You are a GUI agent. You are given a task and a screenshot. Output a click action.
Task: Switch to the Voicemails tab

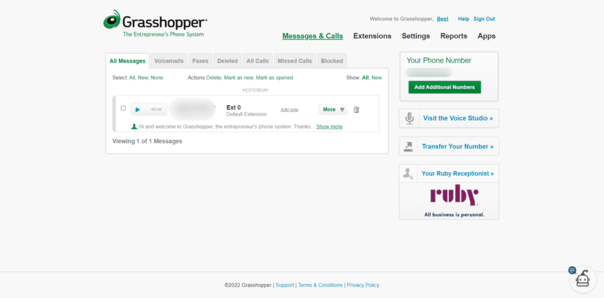coord(169,60)
